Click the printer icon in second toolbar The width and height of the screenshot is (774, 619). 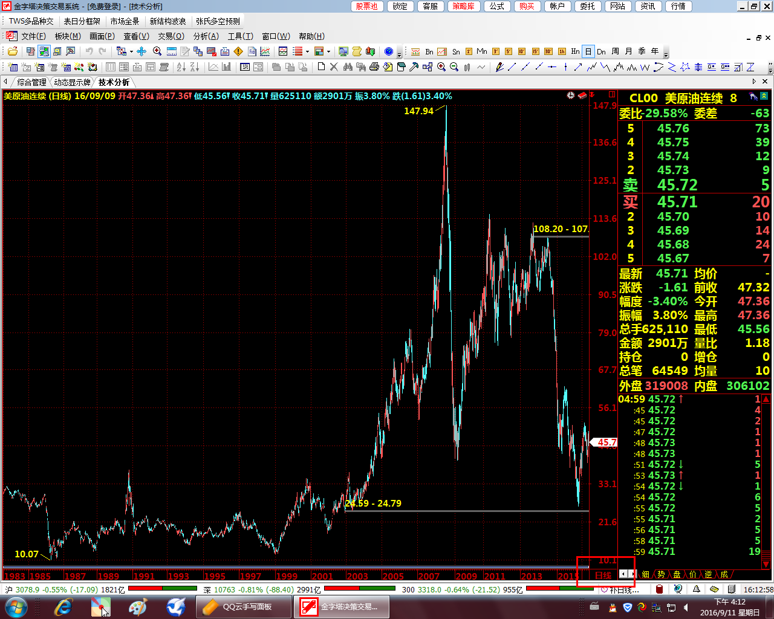[x=374, y=67]
